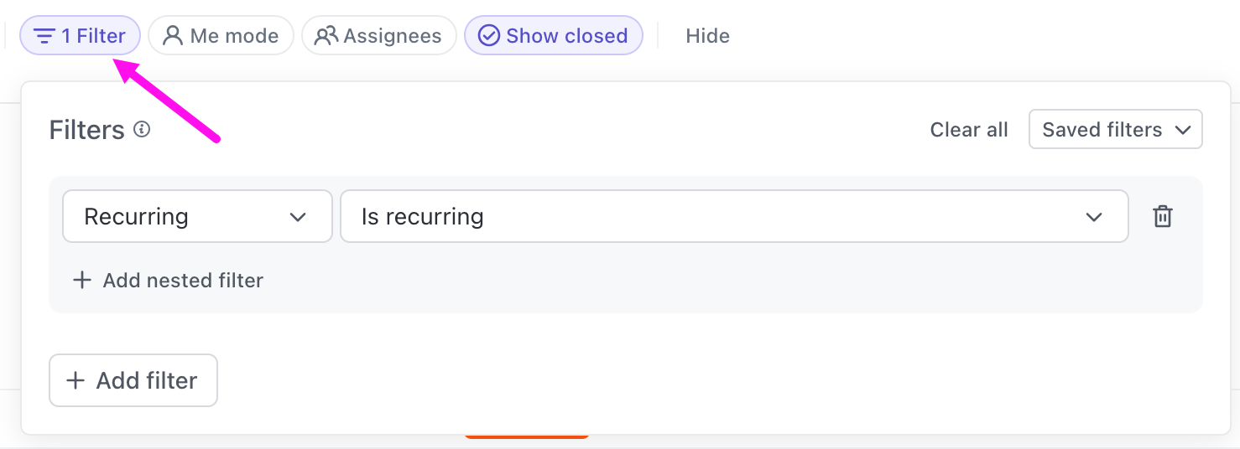Click the person icon in Me mode
Screen dimensions: 1240x449
173,36
